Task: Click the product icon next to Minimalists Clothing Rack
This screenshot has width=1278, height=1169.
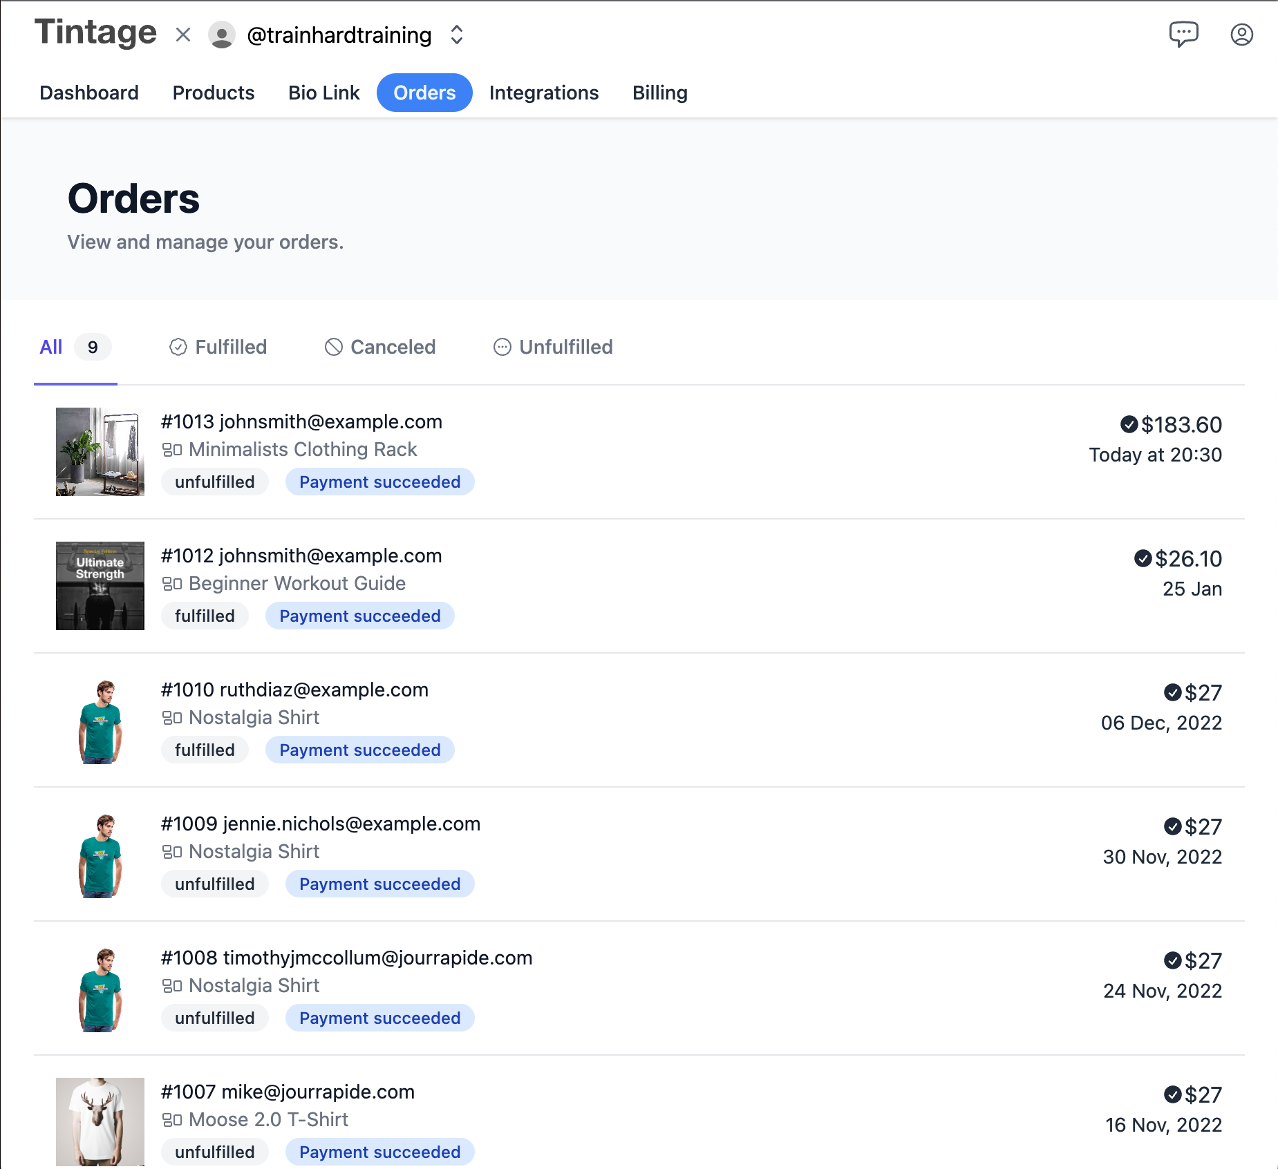Action: click(171, 450)
